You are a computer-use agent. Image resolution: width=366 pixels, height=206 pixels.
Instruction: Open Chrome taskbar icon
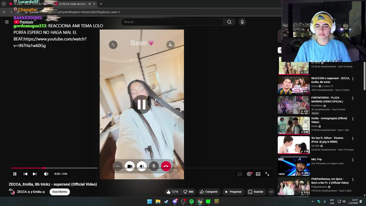[200, 201]
